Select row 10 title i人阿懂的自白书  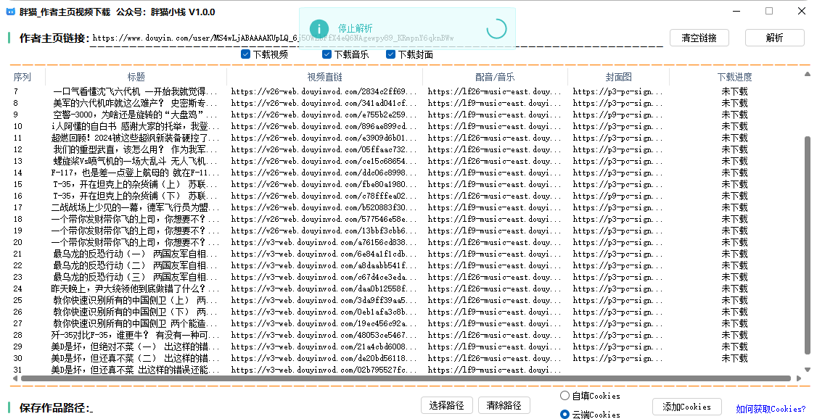(135, 126)
